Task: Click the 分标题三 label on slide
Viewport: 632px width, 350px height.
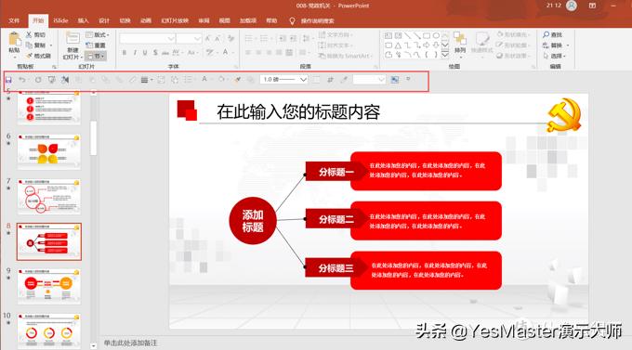Action: click(x=336, y=268)
